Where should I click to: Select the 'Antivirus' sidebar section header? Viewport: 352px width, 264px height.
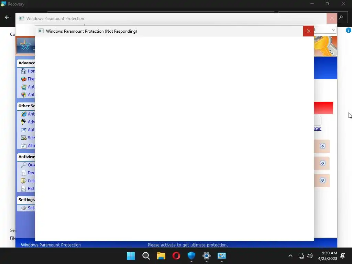coord(26,157)
